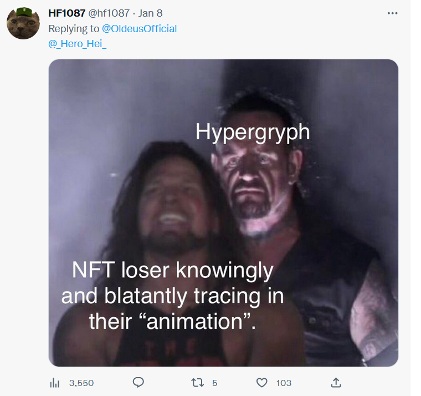Click the 103 likes count
Image resolution: width=421 pixels, height=396 pixels.
click(x=284, y=383)
